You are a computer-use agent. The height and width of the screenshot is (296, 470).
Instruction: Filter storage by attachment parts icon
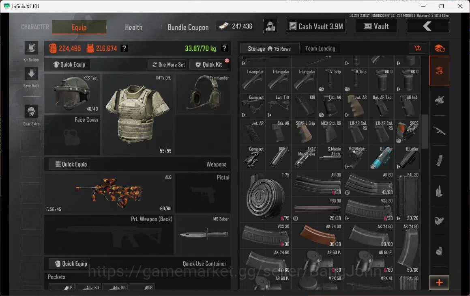(440, 221)
